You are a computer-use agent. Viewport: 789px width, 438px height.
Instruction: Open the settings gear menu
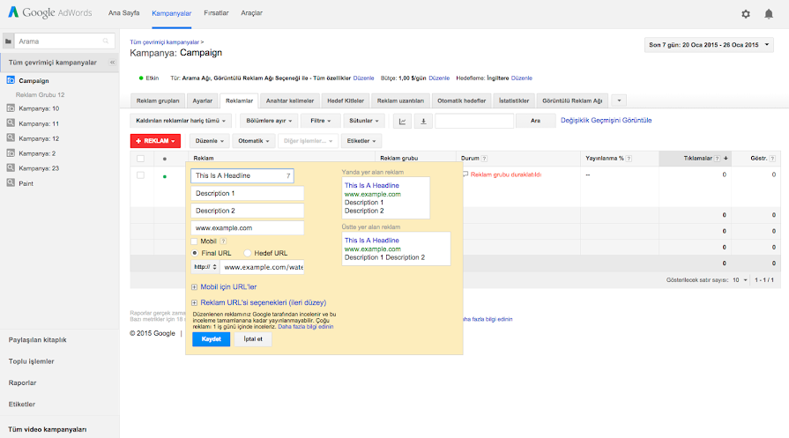point(746,14)
